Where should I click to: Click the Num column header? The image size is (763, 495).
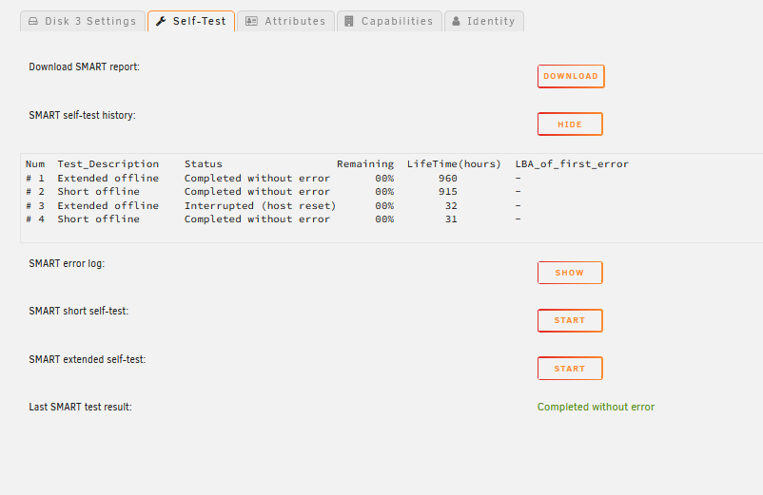[x=35, y=164]
